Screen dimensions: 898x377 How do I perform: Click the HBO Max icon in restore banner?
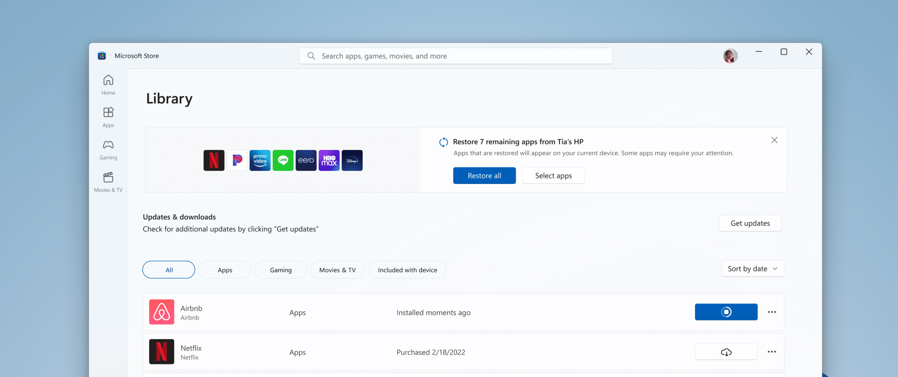329,160
